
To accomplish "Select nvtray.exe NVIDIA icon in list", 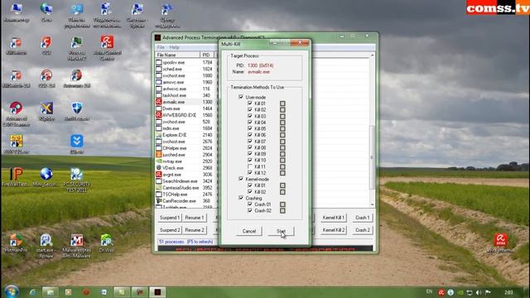I will pos(158,161).
